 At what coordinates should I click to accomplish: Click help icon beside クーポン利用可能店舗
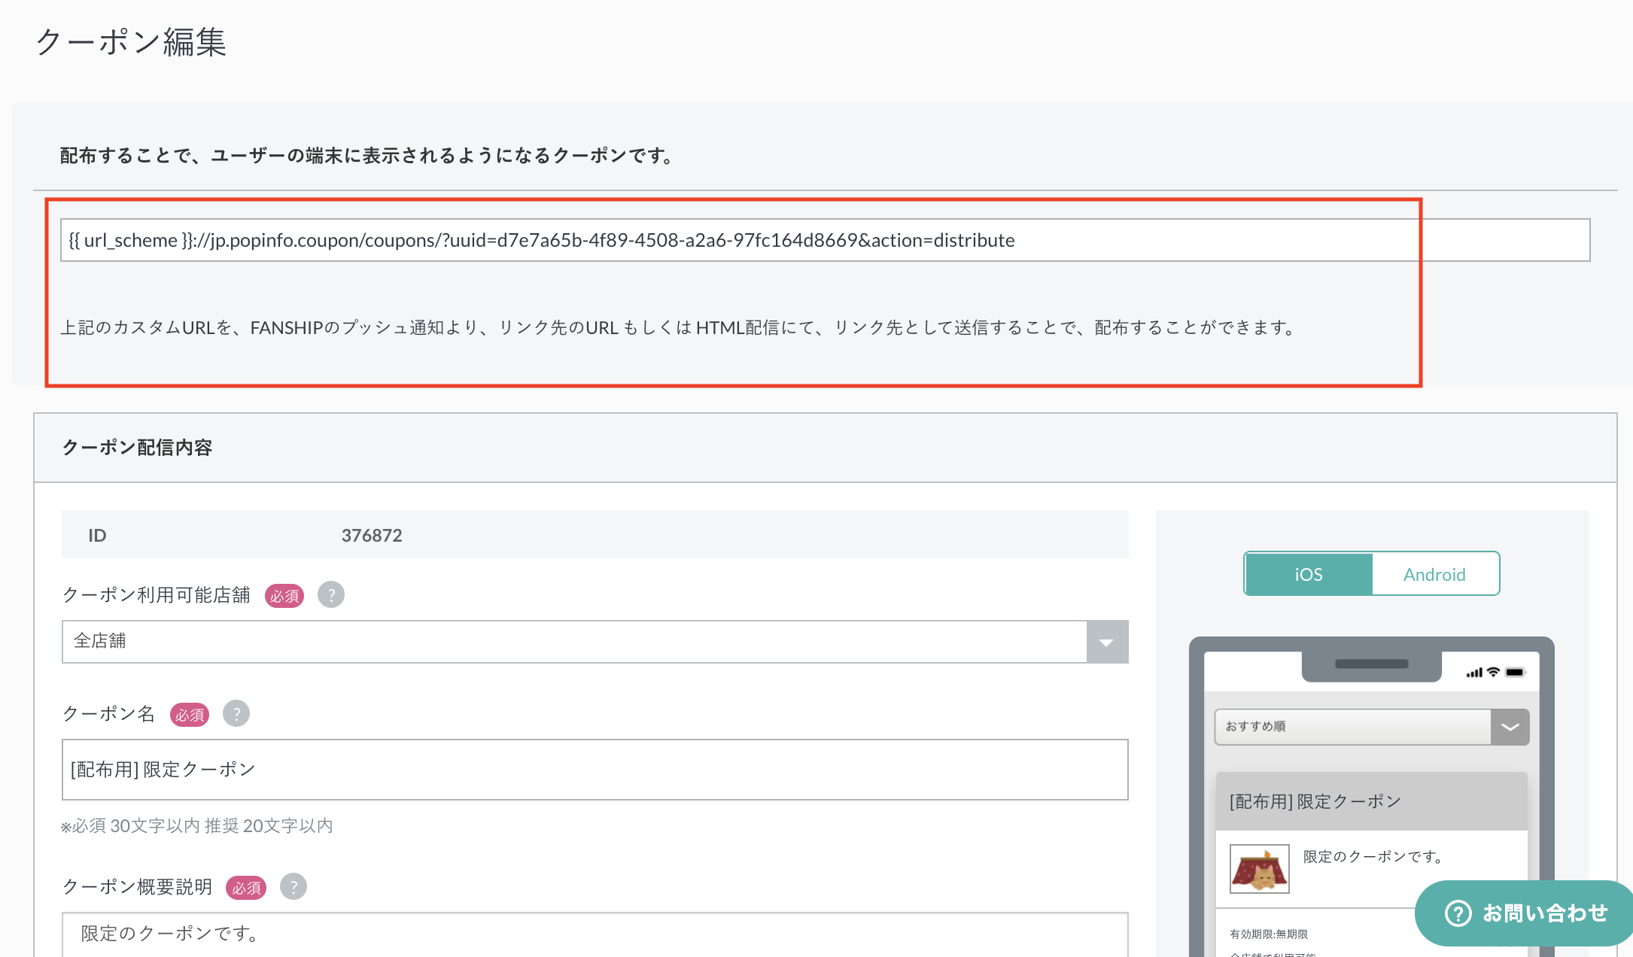click(330, 595)
